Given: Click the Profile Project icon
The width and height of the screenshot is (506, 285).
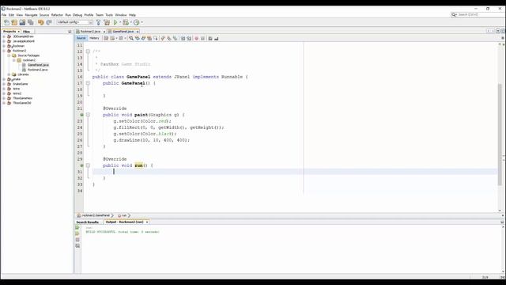Looking at the screenshot, I should pos(137,22).
